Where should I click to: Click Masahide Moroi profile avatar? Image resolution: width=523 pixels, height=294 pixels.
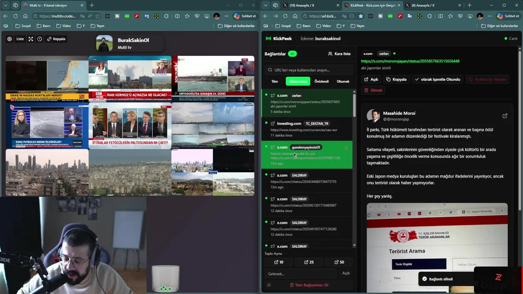click(x=373, y=116)
